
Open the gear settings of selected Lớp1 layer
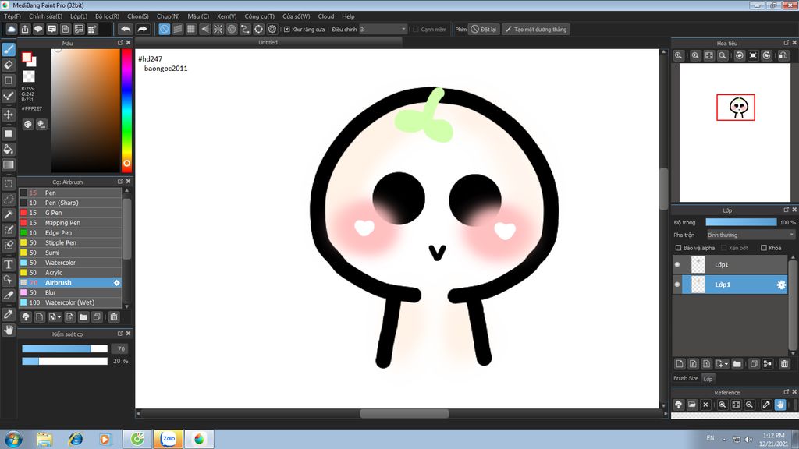click(x=780, y=285)
